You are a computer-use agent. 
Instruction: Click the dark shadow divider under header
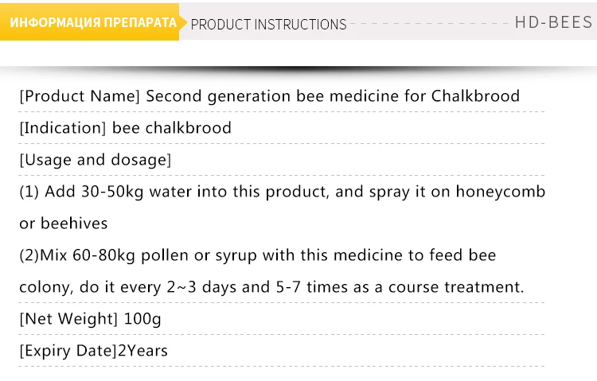tap(298, 70)
